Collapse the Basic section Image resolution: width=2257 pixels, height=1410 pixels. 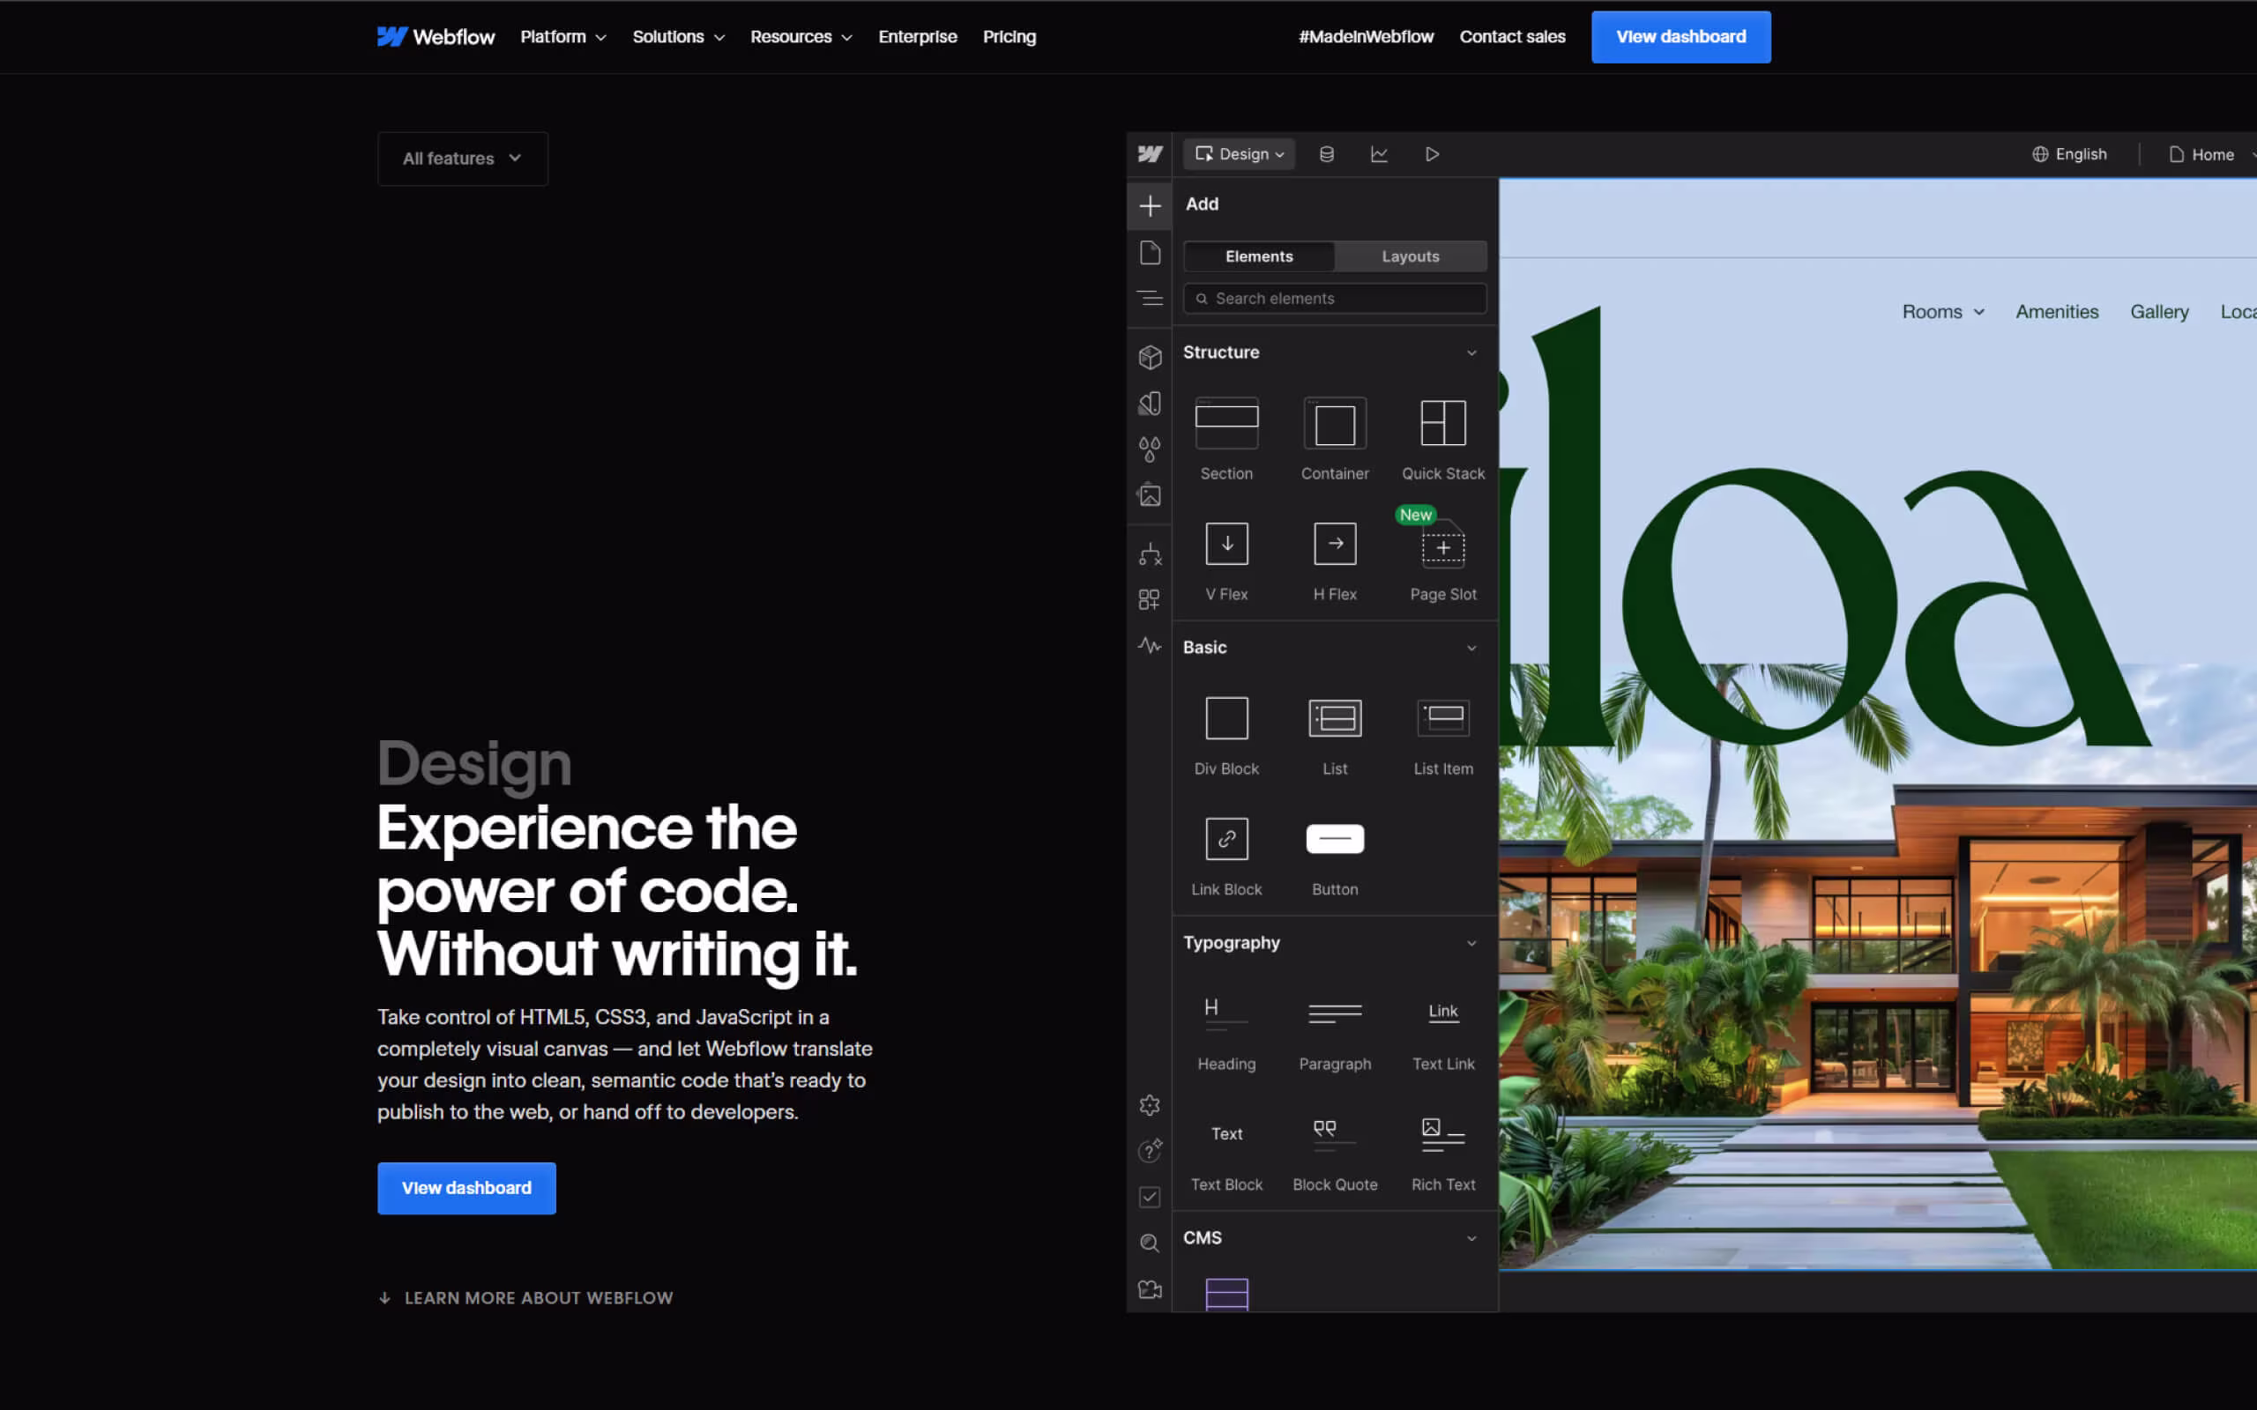point(1471,648)
